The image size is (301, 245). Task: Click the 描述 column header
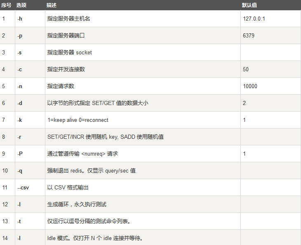coord(51,5)
